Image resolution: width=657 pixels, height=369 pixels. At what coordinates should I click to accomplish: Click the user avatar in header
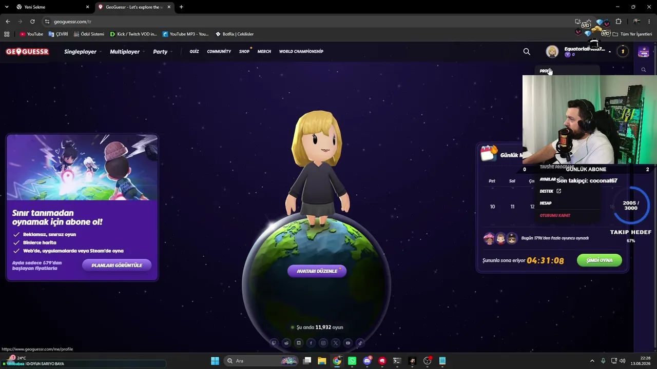tap(552, 51)
